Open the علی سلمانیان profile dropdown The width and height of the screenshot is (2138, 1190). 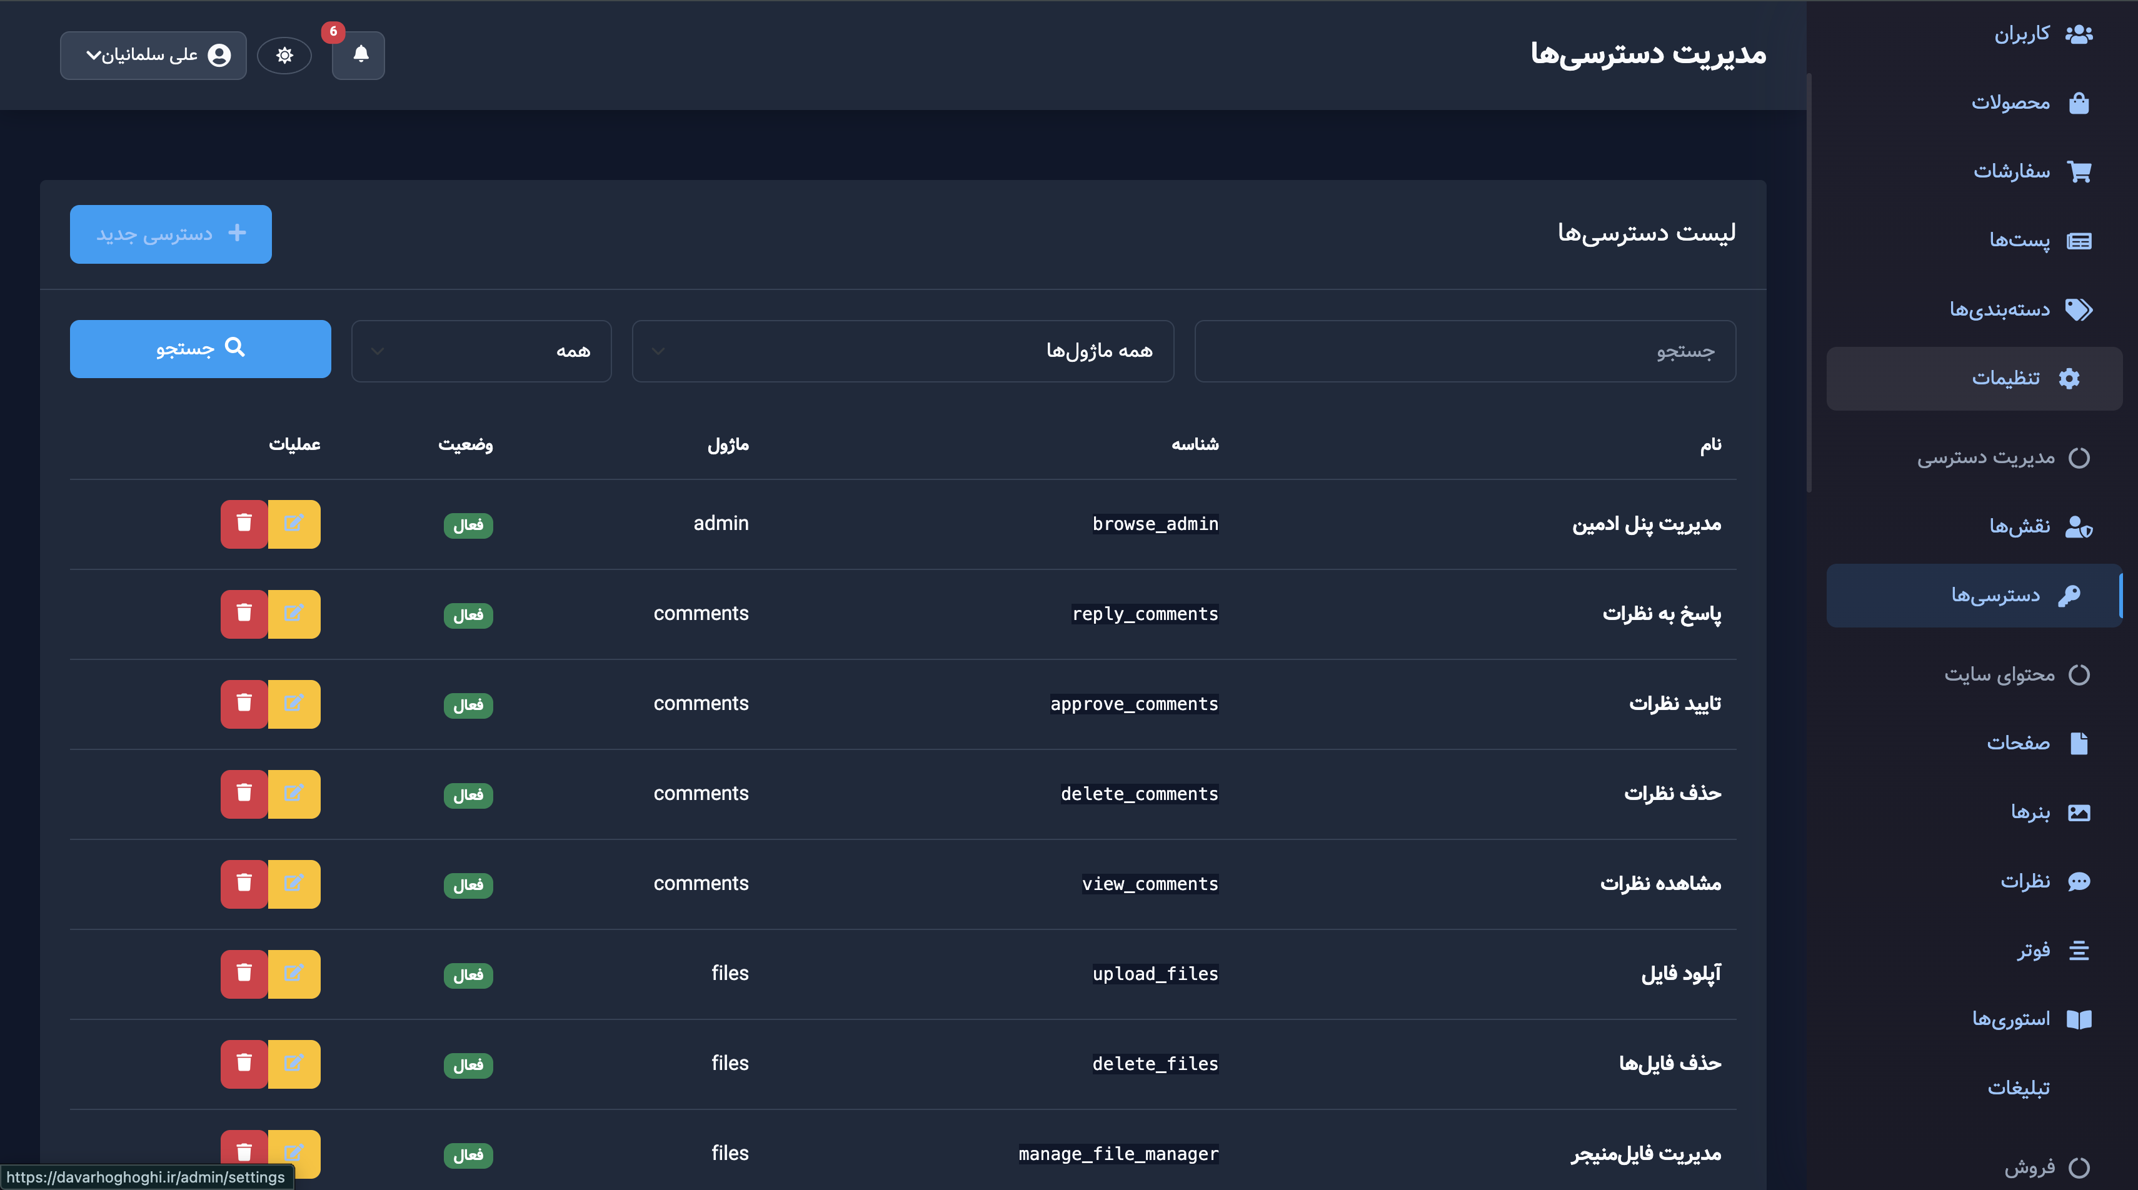(x=153, y=55)
